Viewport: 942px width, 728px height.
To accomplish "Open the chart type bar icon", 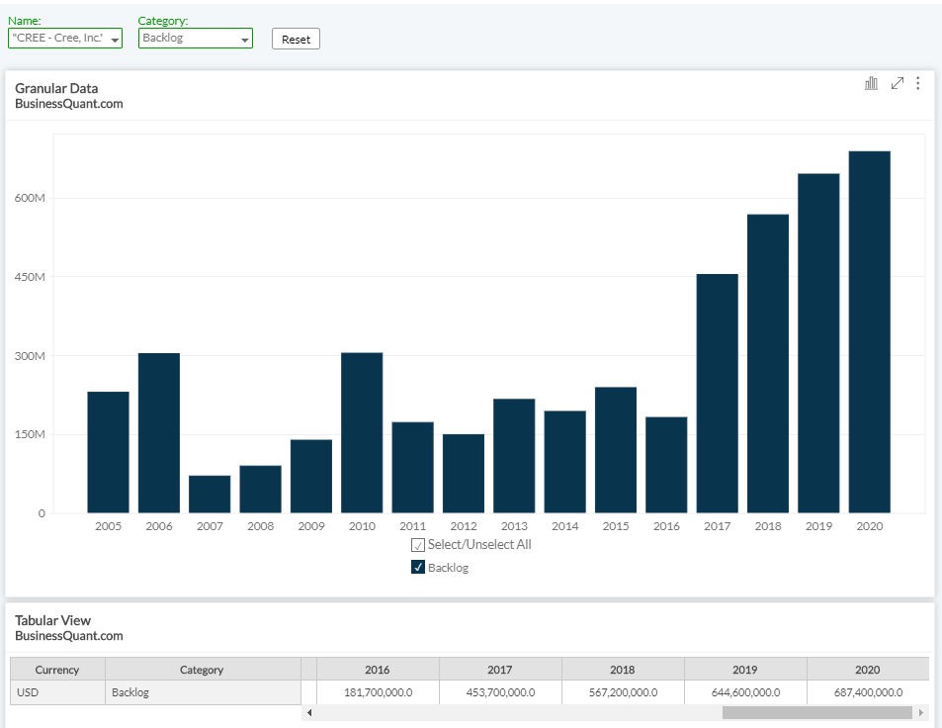I will (871, 83).
